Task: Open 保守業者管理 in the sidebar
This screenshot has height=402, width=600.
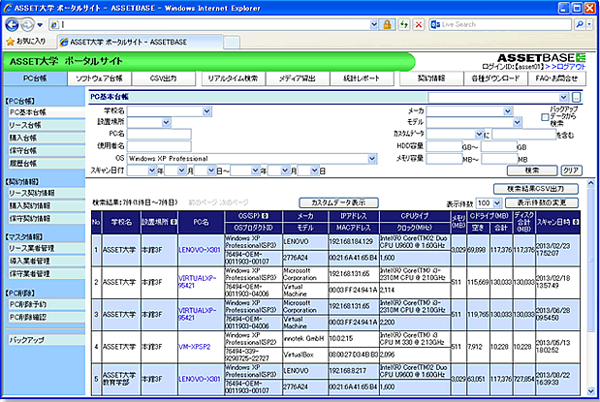Action: click(x=47, y=273)
